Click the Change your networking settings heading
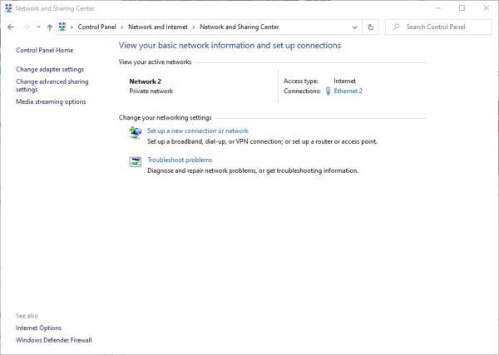The width and height of the screenshot is (499, 355). click(165, 118)
